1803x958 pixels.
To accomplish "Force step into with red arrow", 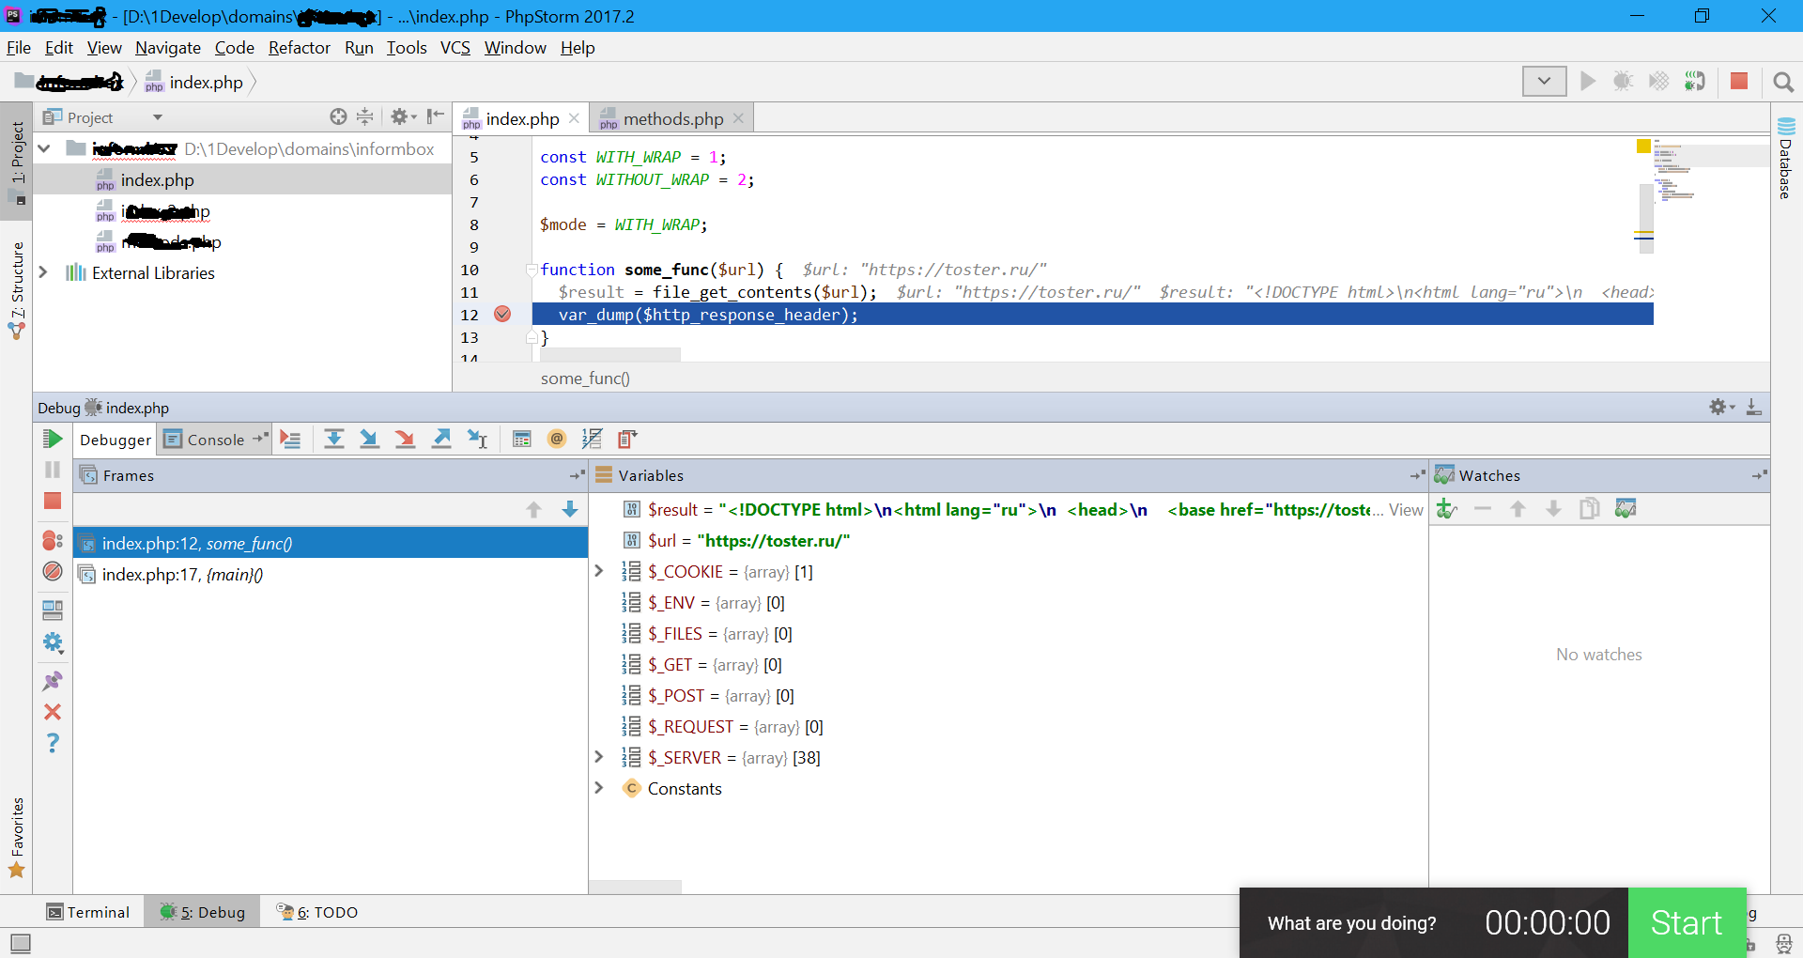I will [x=406, y=439].
